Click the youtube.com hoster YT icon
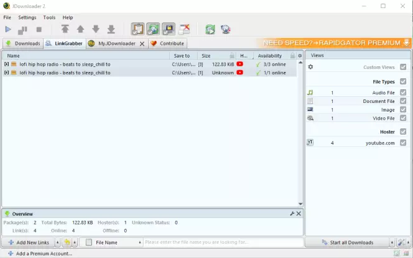413x258 pixels. click(310, 143)
